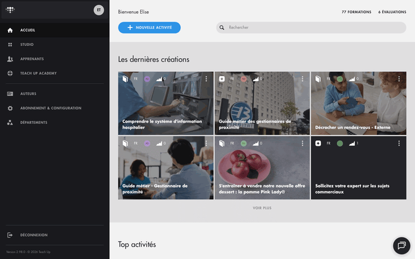Open Abonnement & Configuration settings
415x259 pixels.
coord(55,108)
